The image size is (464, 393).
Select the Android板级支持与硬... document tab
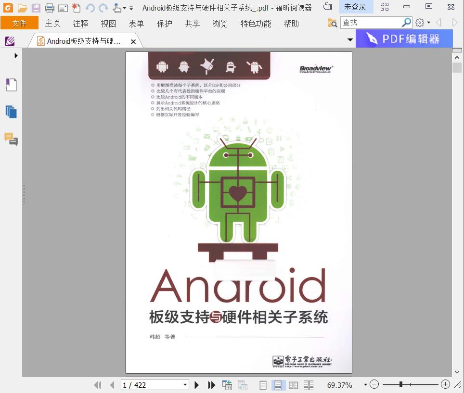tap(84, 41)
